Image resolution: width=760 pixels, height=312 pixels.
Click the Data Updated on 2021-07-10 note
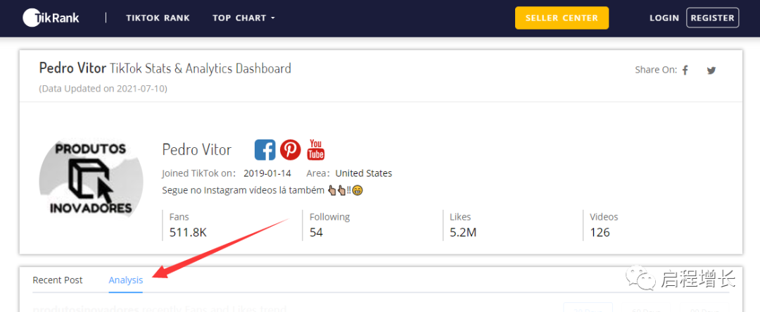pos(103,89)
